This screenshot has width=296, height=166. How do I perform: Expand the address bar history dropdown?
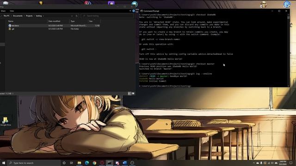(72, 16)
